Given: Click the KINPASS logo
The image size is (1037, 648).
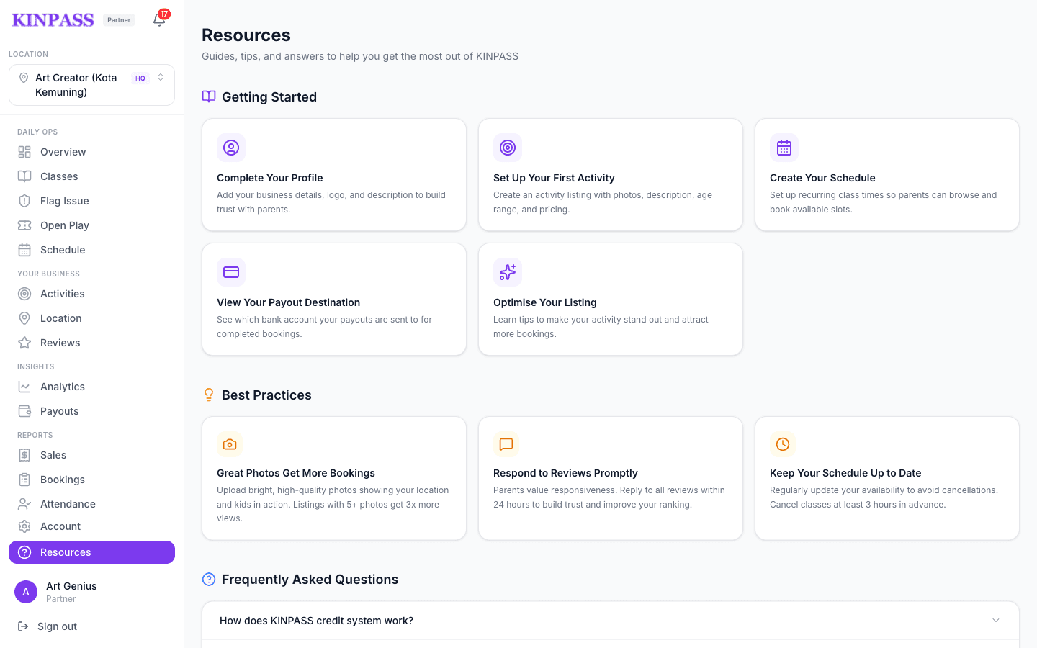Looking at the screenshot, I should tap(53, 20).
